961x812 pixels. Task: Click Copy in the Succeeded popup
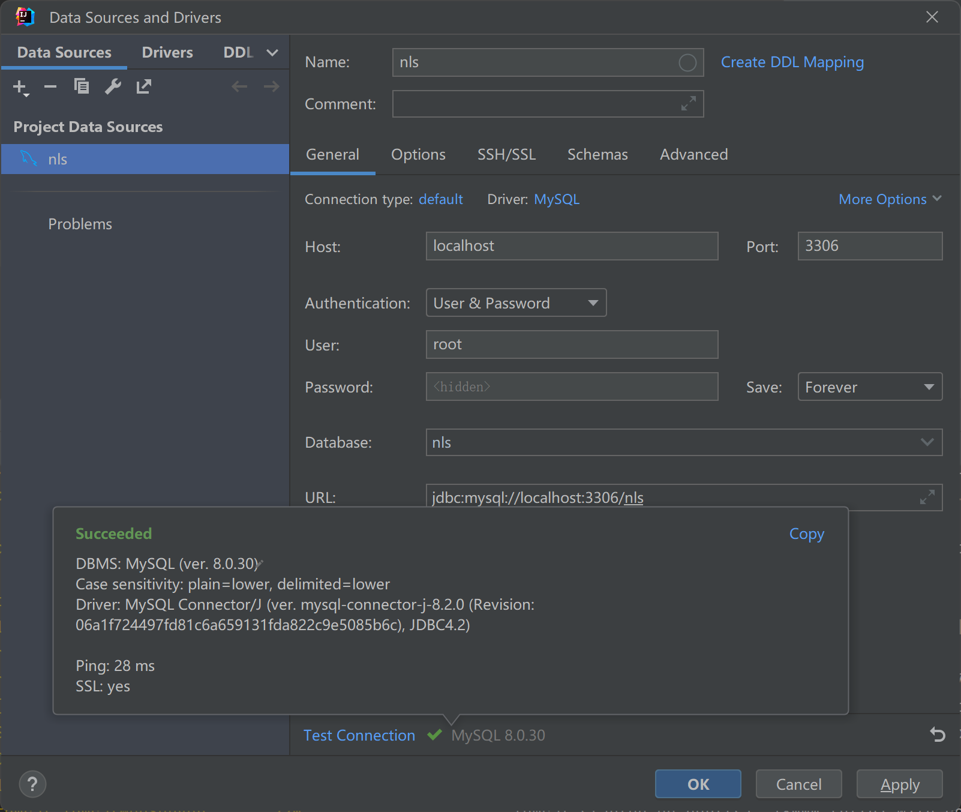(806, 534)
